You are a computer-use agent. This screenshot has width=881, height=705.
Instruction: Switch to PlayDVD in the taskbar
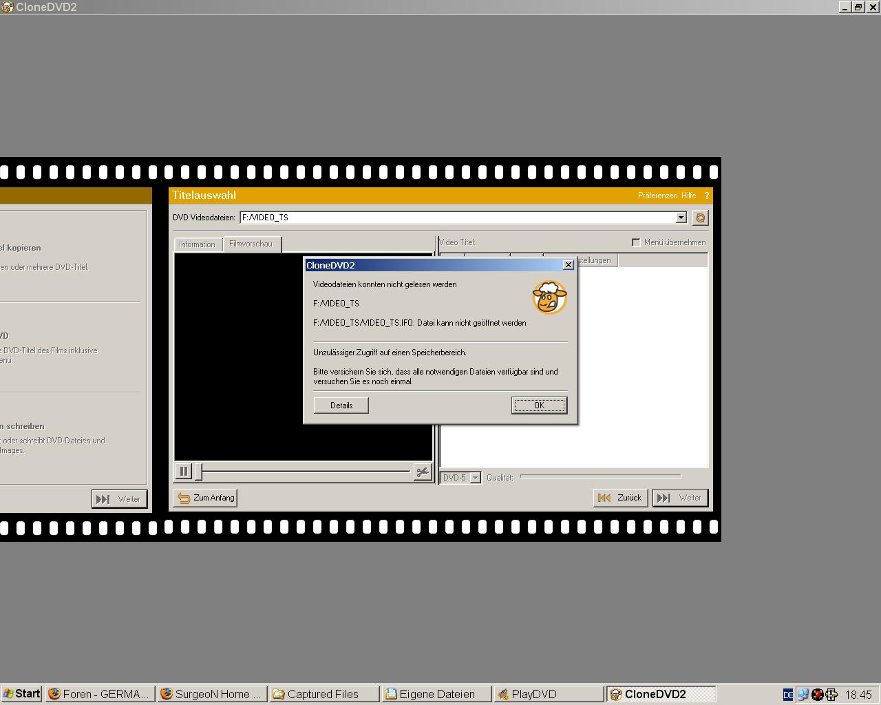pos(549,694)
